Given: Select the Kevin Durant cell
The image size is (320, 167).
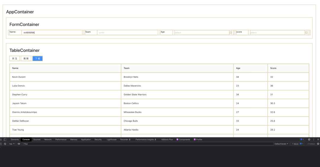Looking at the screenshot, I should click(65, 77).
